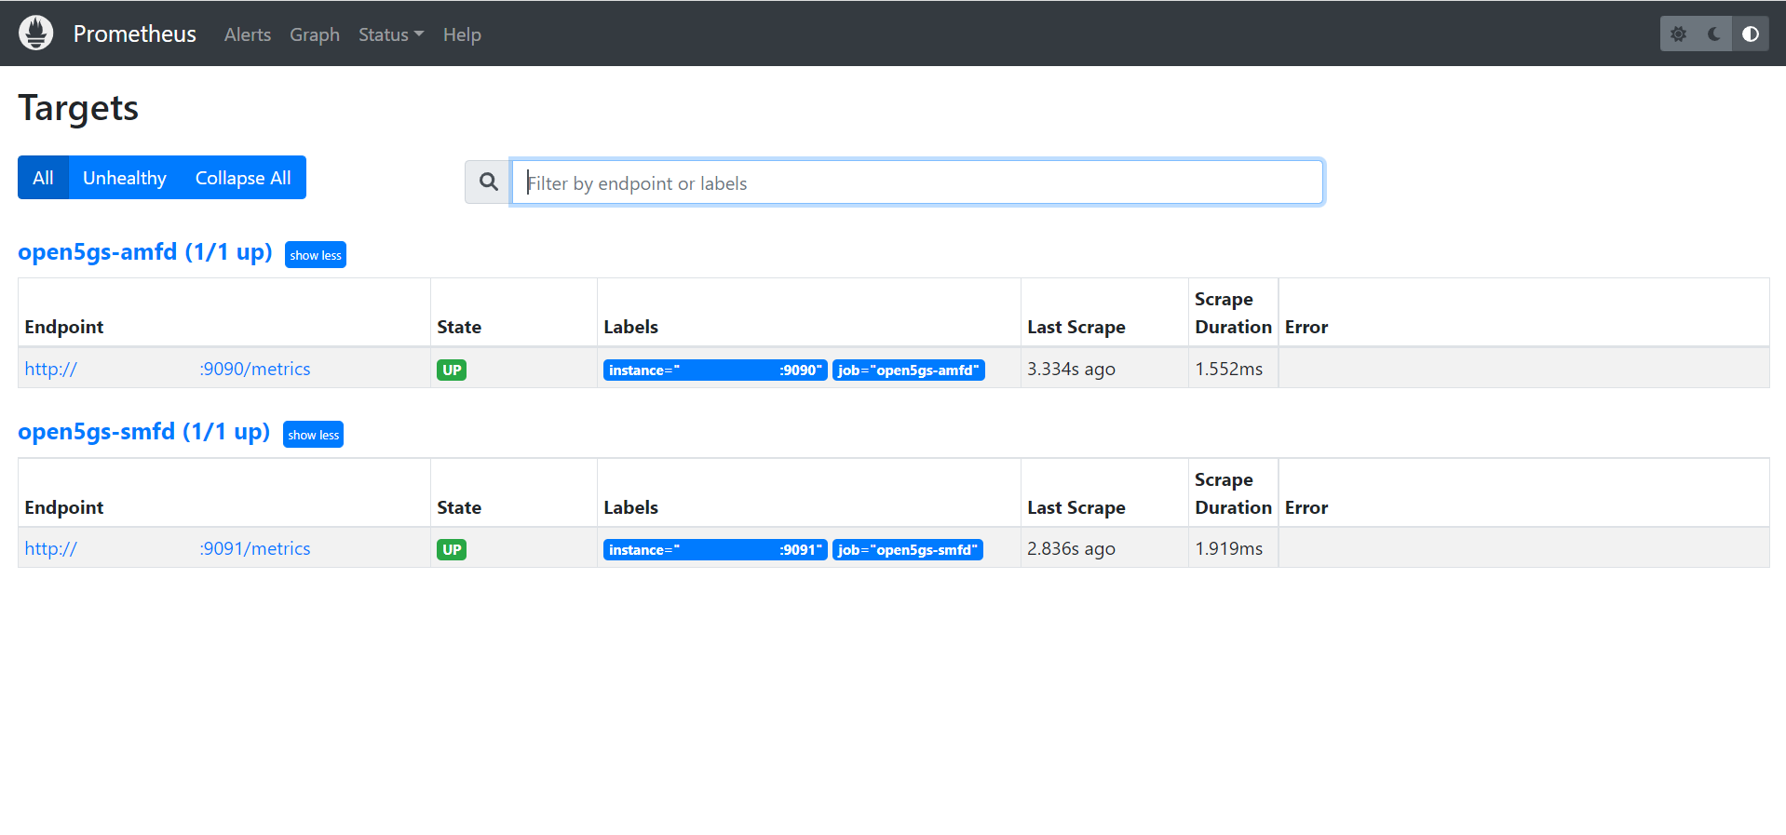Click the UP badge for open5gs-amfd

click(452, 370)
